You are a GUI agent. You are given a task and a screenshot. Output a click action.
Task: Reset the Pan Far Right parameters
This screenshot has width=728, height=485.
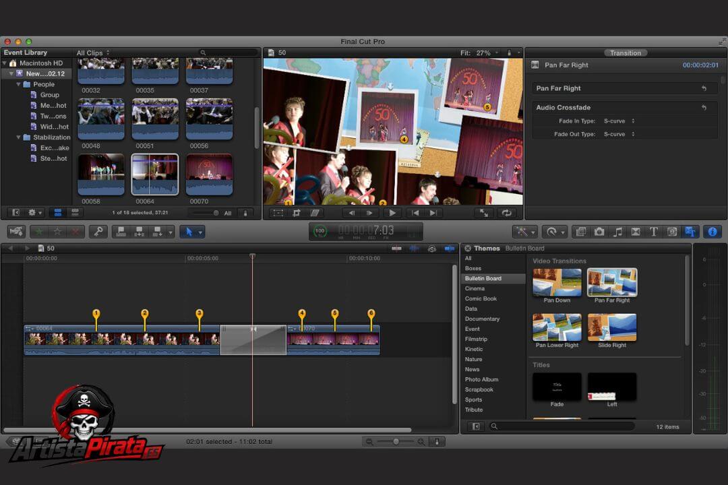tap(704, 88)
